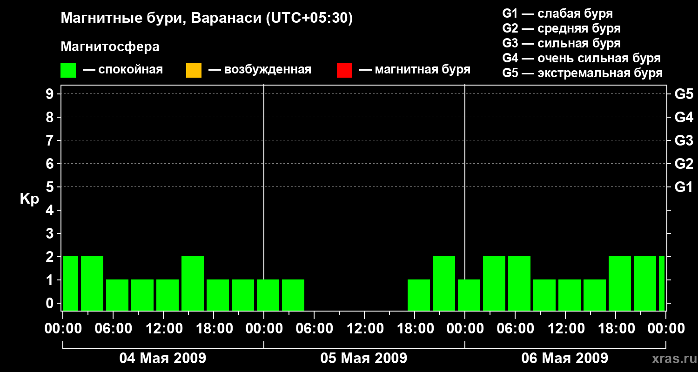Click the narrow cut-off Kp 2 bar ending 06 Мая
Image resolution: width=698 pixels, height=372 pixels.
click(662, 283)
